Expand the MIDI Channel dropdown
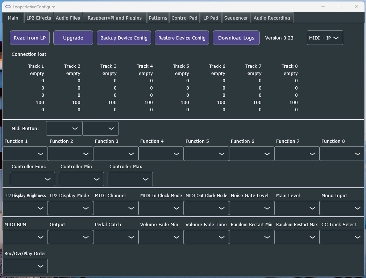This screenshot has height=278, width=366. (x=116, y=208)
